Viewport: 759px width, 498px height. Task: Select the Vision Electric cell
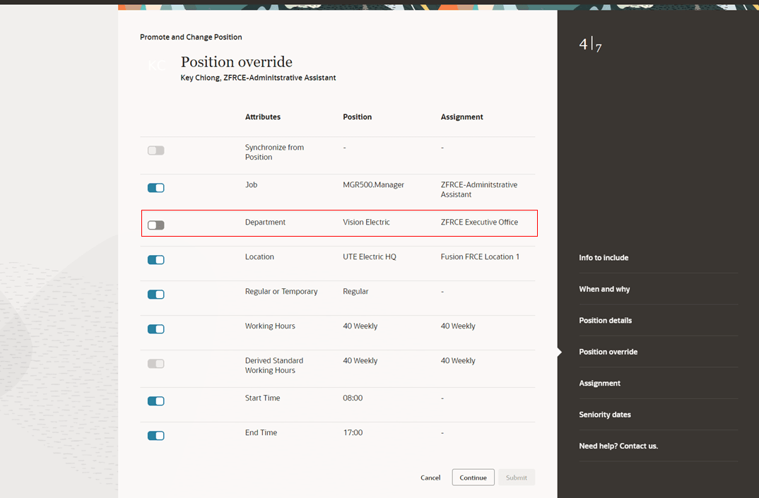point(366,222)
